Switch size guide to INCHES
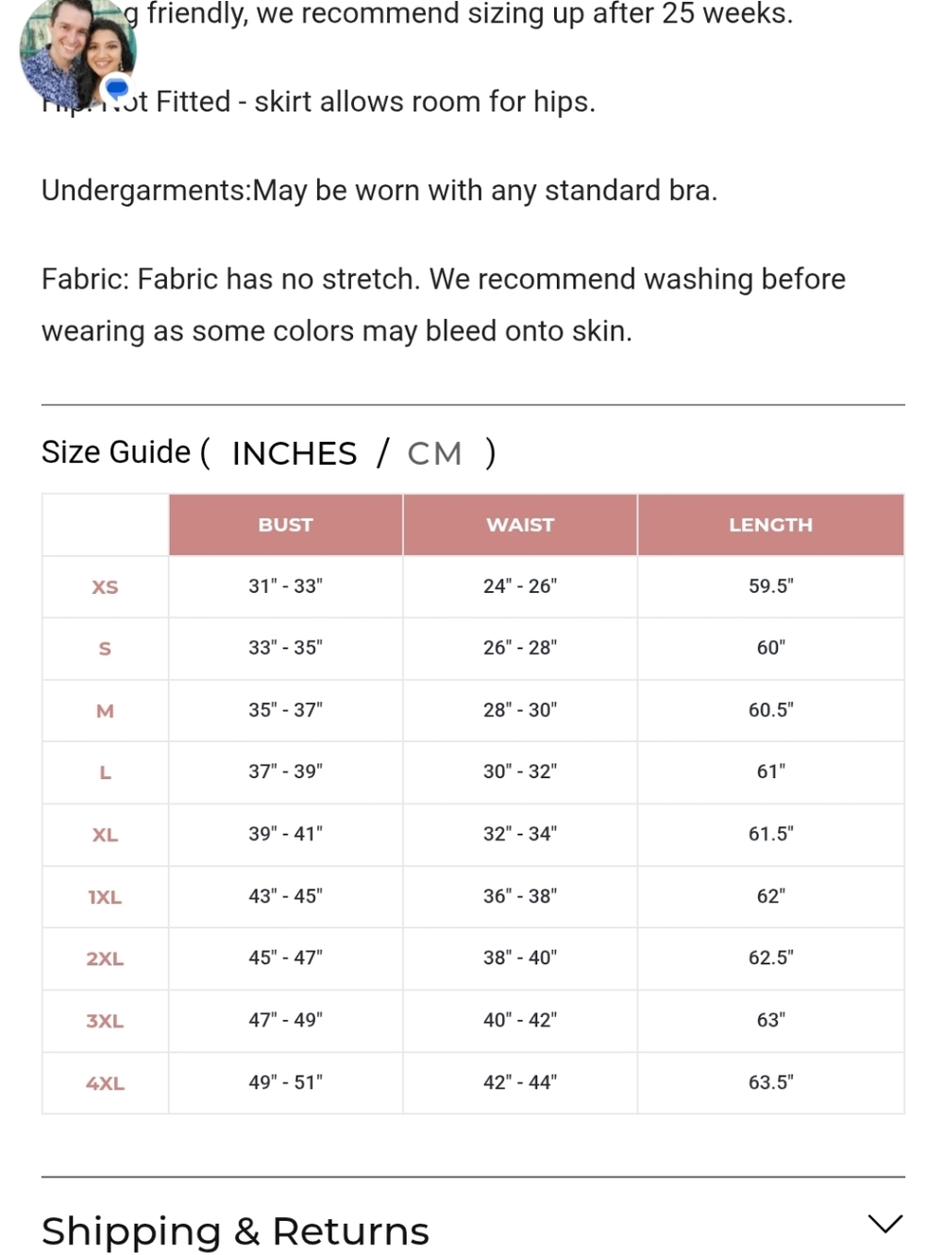 [295, 453]
